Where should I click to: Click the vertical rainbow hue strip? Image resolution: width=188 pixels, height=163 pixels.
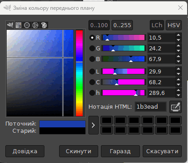pyautogui.click(x=79, y=73)
